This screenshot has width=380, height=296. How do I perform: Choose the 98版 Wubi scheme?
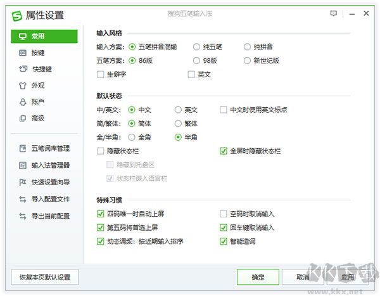coord(196,60)
